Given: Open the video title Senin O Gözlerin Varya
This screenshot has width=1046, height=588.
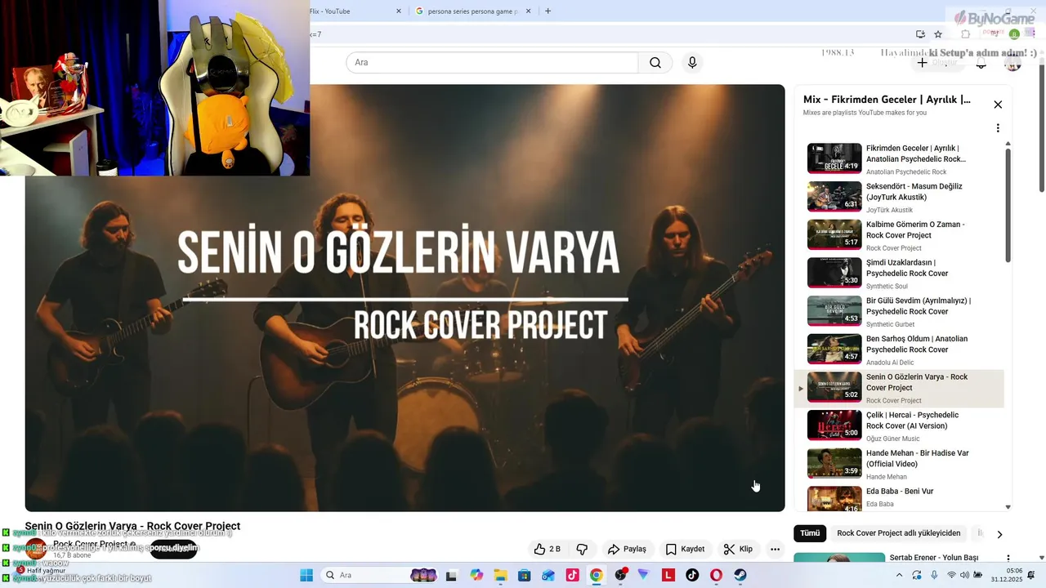Looking at the screenshot, I should pyautogui.click(x=132, y=527).
